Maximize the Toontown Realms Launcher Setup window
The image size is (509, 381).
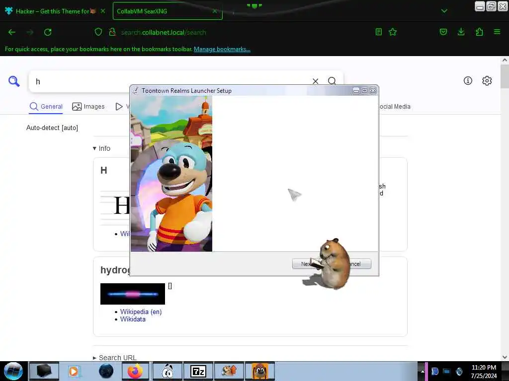364,91
